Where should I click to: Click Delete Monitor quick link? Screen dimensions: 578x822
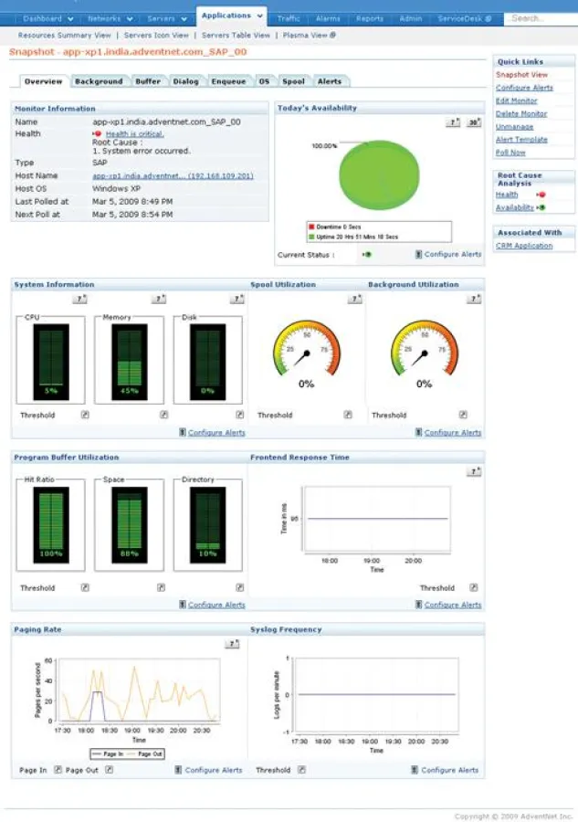(521, 114)
